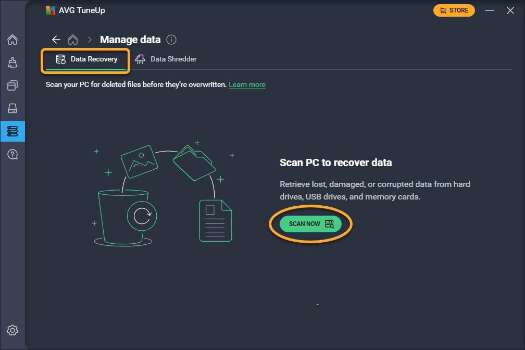Viewport: 525px width, 350px height.
Task: Open the help question mark sidebar icon
Action: 12,154
